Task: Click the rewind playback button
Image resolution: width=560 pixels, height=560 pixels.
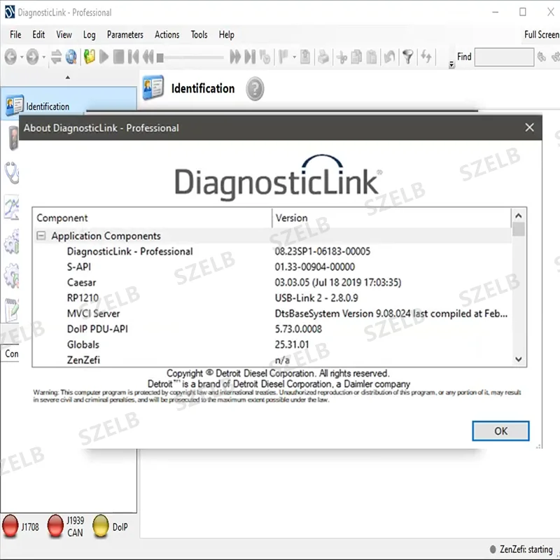Action: coord(148,57)
